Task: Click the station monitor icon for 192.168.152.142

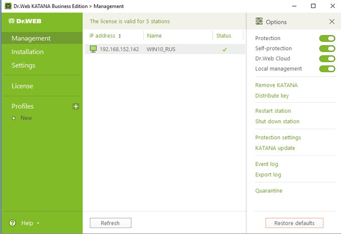Action: coord(93,49)
